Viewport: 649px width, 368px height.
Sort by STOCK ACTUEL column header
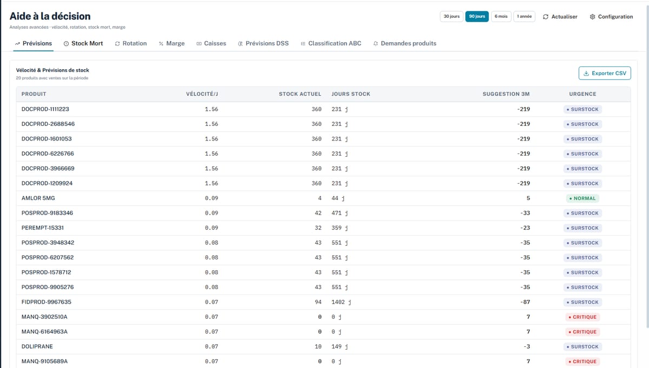(x=300, y=94)
